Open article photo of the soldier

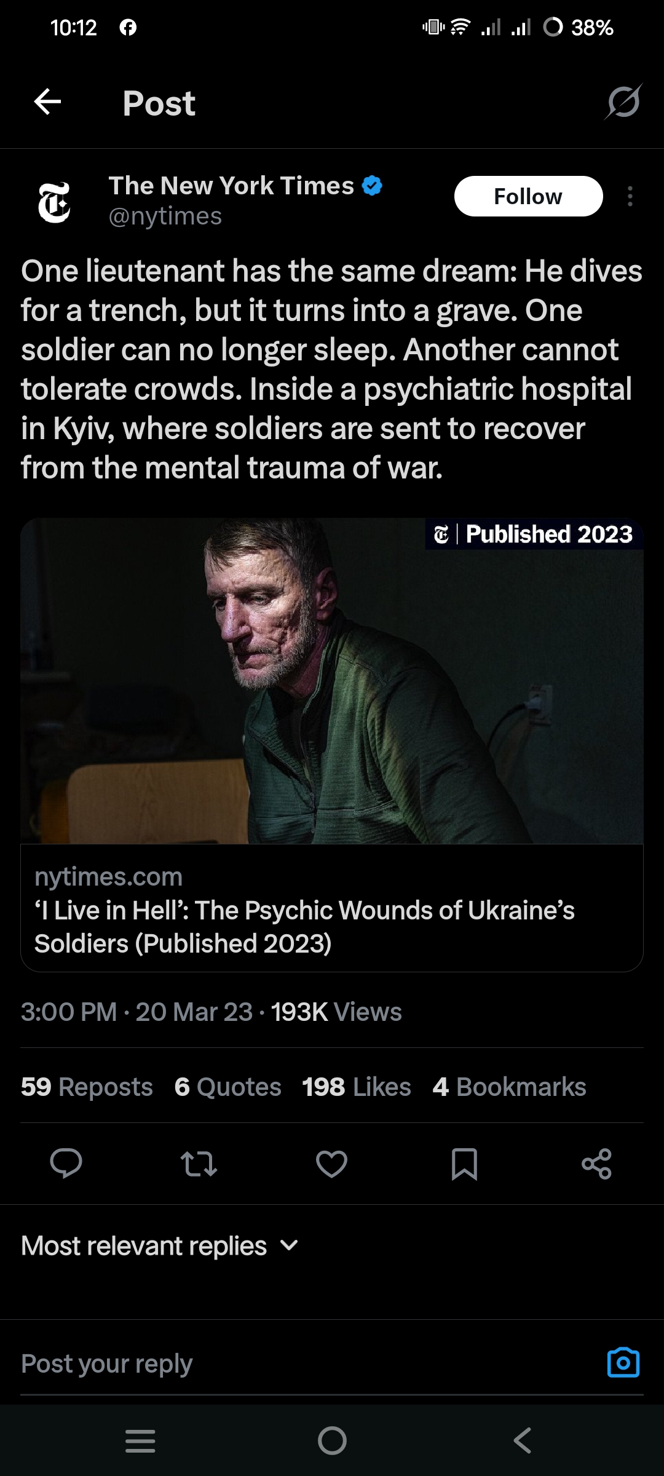(332, 681)
